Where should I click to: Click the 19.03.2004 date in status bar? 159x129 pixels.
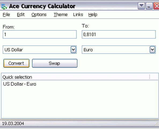(13, 124)
